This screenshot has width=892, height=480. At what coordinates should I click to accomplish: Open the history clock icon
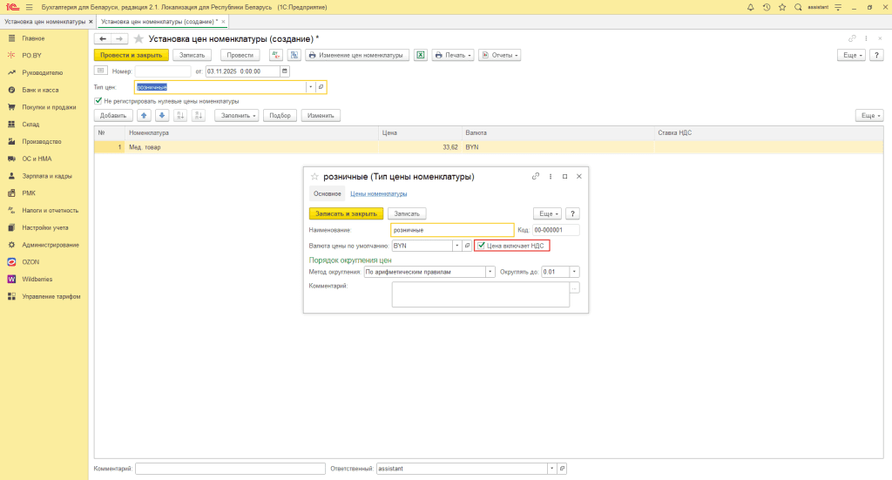tap(766, 7)
